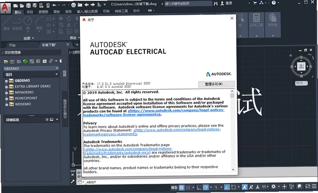Screen dimensions: 318x193
Task: Expand the NFPADEMO tree node
Action: pos(6,93)
